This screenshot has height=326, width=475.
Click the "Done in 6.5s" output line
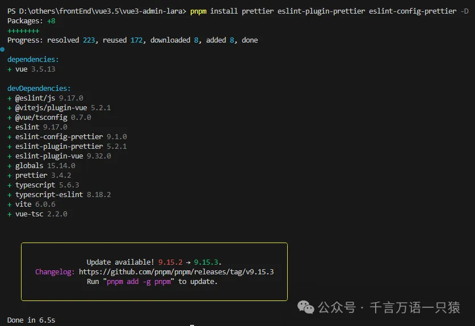[x=31, y=320]
